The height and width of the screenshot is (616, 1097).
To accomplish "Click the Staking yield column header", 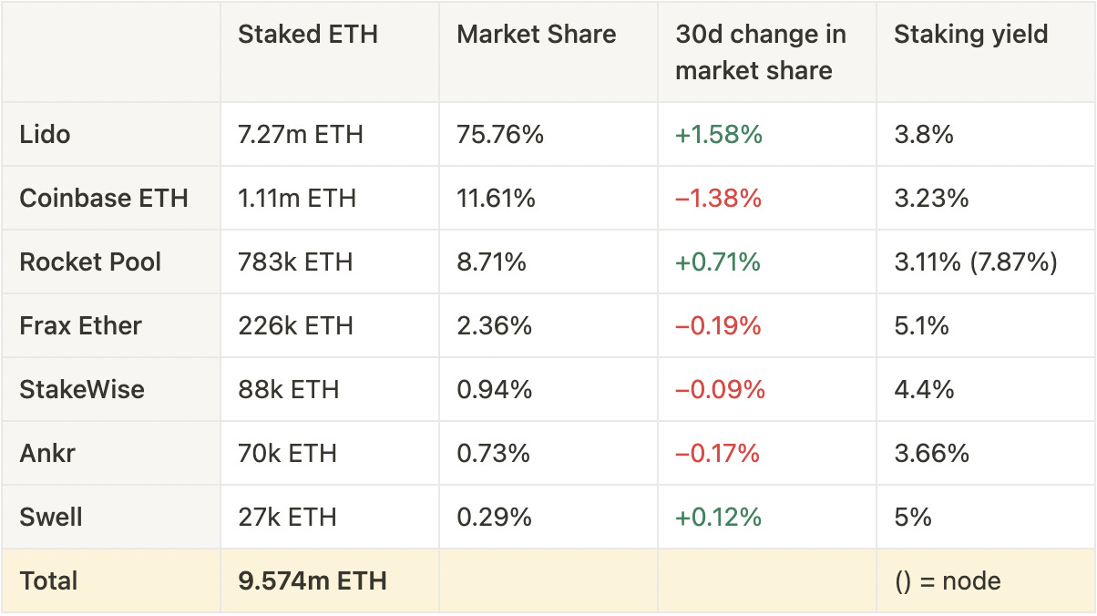I will click(x=970, y=35).
